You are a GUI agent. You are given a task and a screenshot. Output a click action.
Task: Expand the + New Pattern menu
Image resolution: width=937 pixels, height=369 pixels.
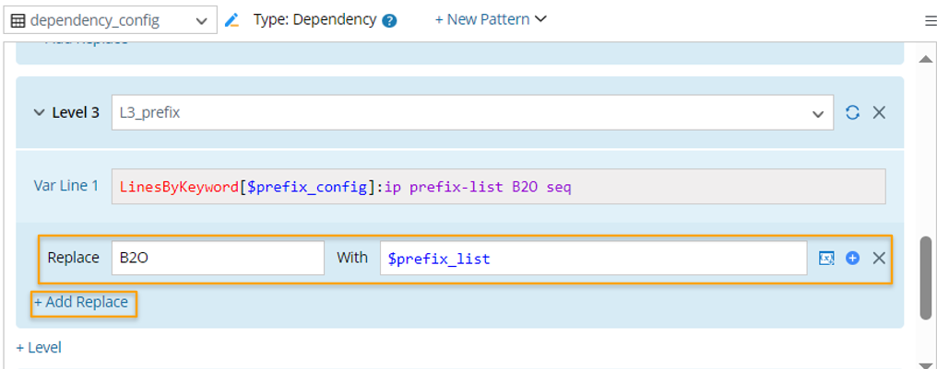[x=491, y=19]
